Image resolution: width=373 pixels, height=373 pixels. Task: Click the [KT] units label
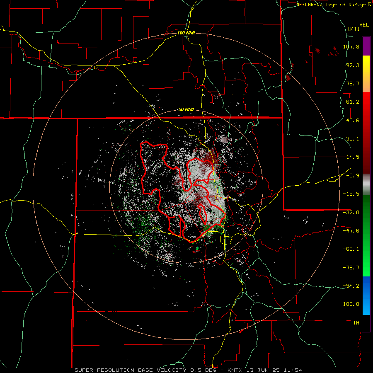coord(354,29)
